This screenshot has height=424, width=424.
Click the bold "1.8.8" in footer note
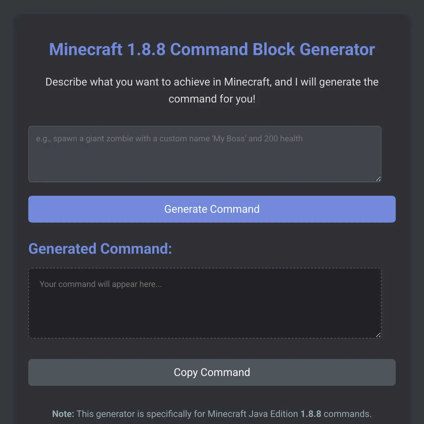click(x=311, y=414)
